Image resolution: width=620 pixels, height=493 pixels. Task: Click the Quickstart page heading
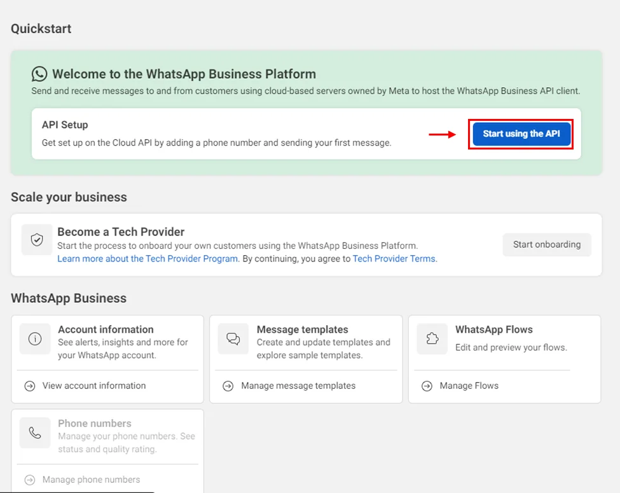(41, 29)
